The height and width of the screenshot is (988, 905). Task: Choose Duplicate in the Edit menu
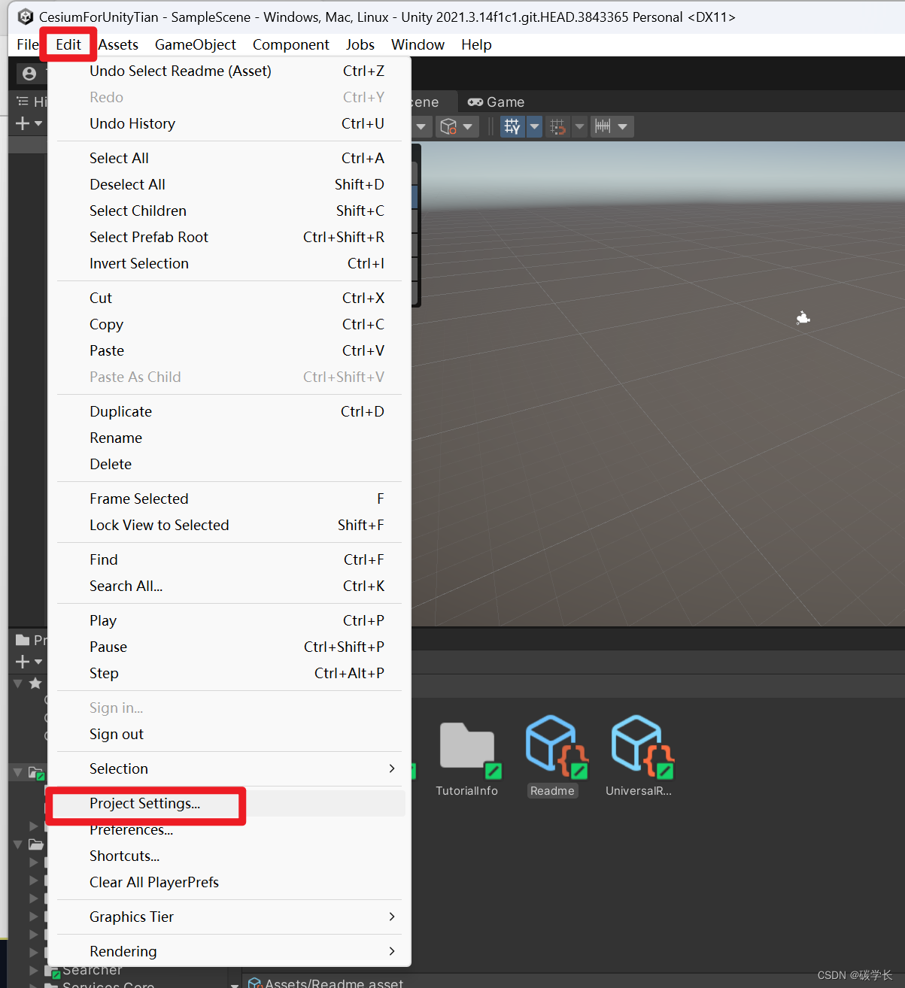[229, 411]
